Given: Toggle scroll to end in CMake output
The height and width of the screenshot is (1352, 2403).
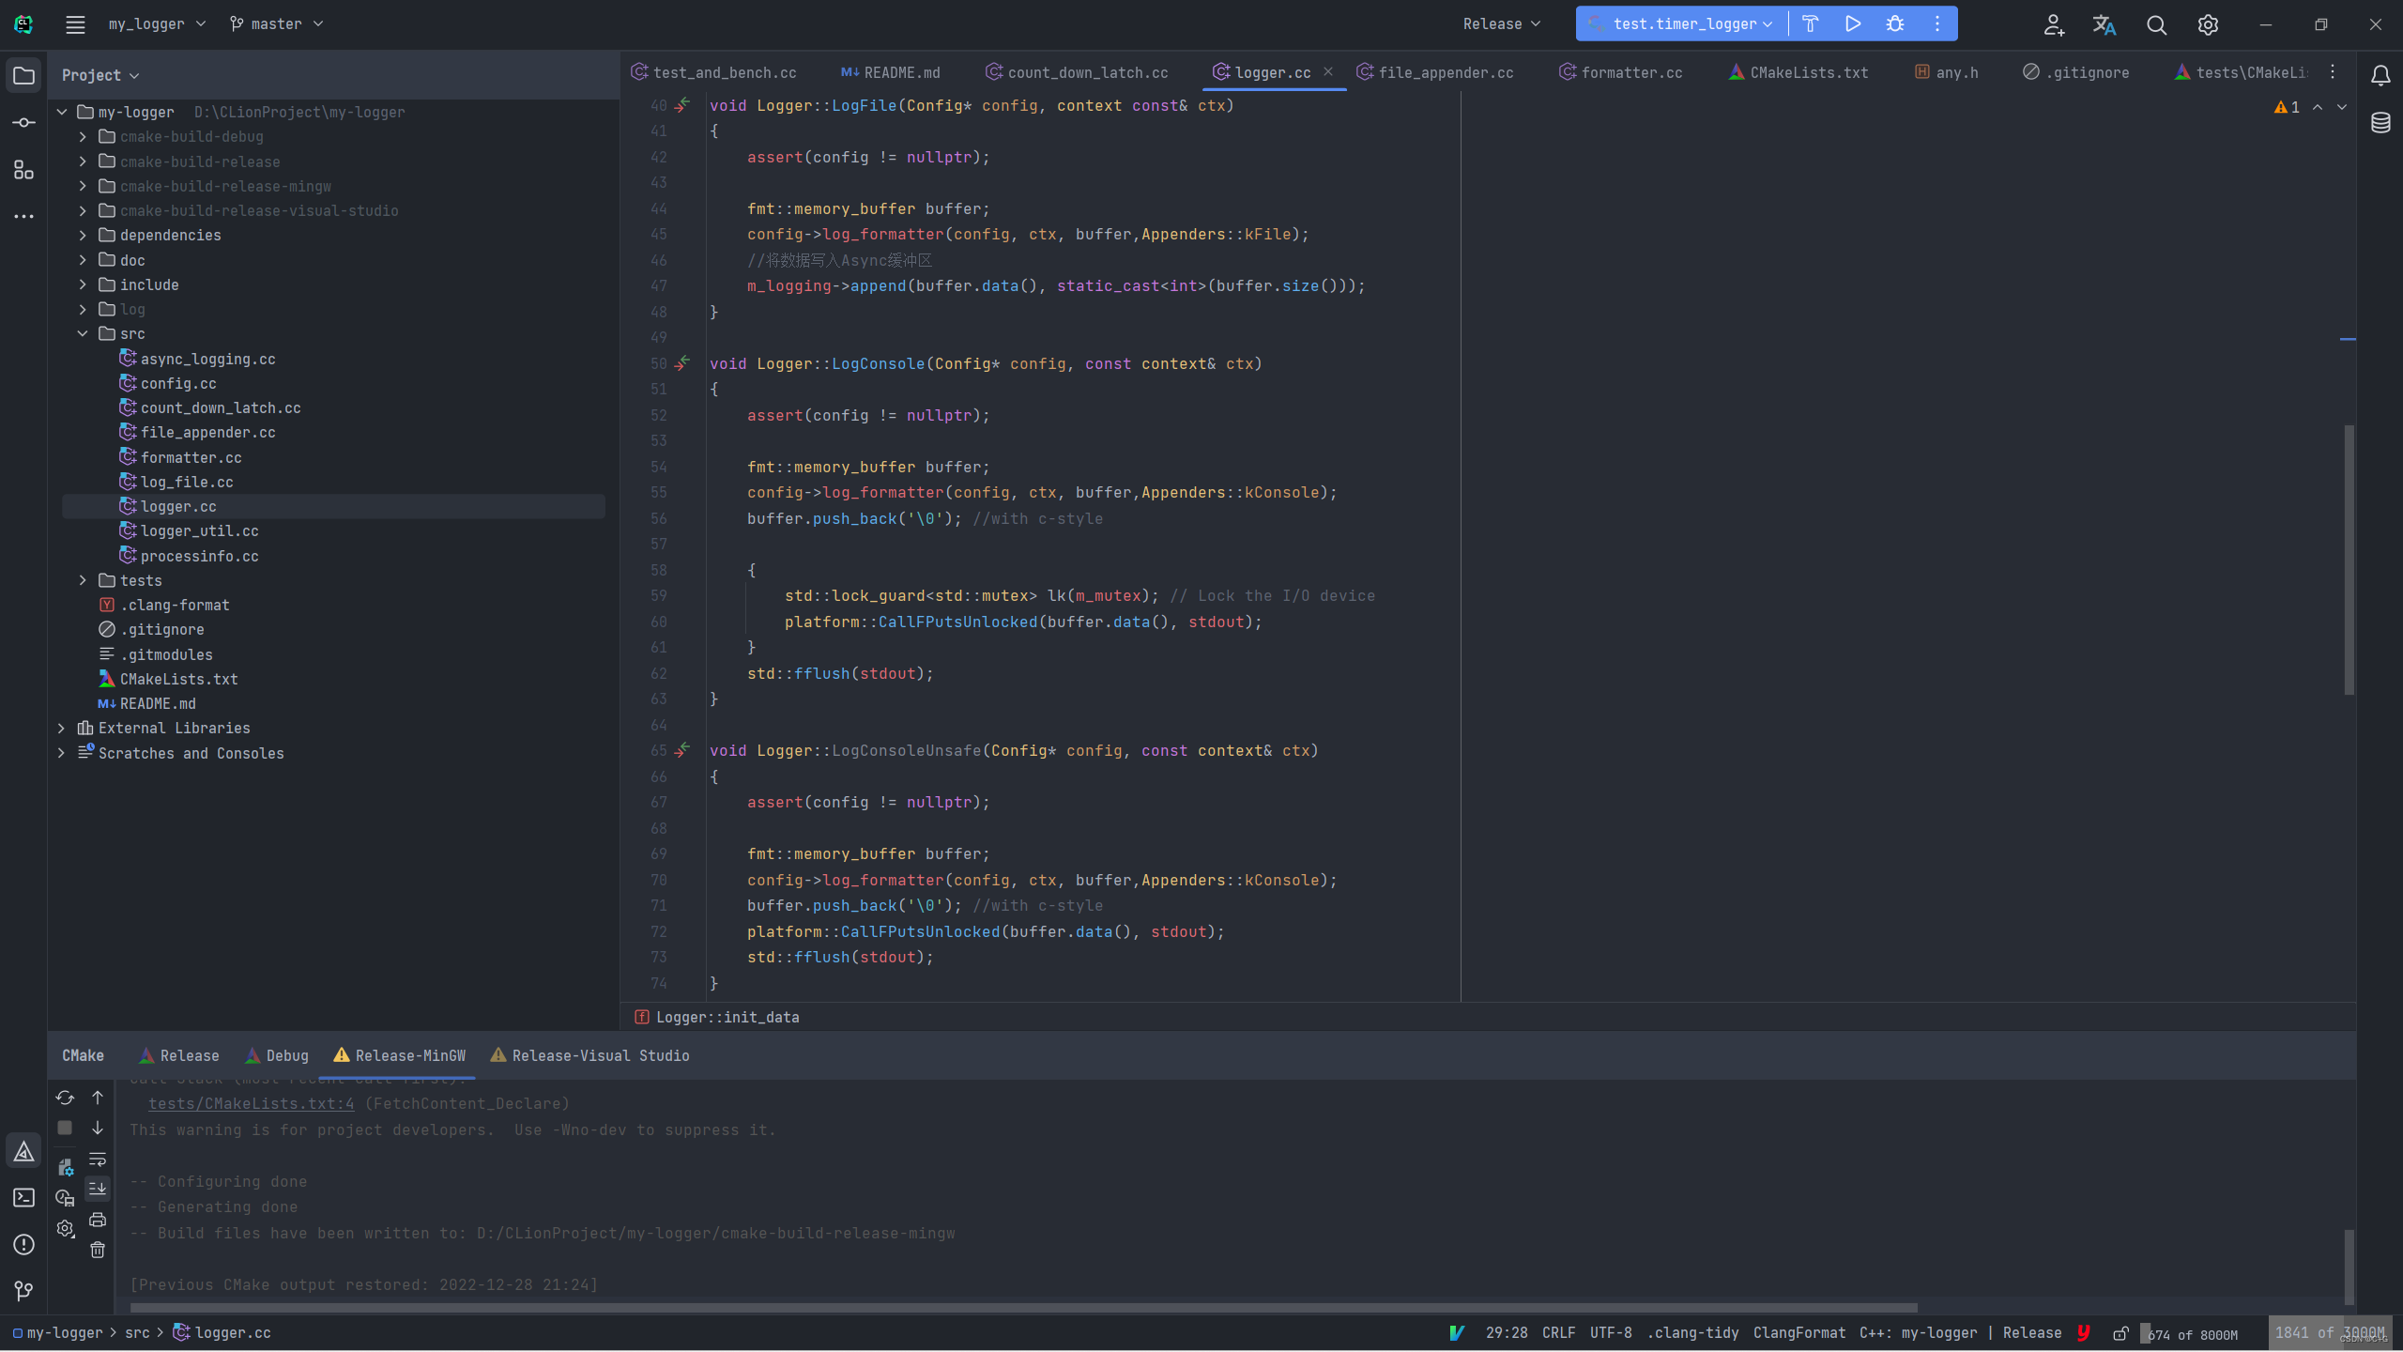Looking at the screenshot, I should (98, 1190).
